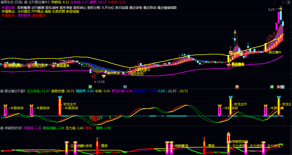The width and height of the screenshot is (292, 155).
Task: Click the 牛启动: 0.00 value
Action: click(x=117, y=2)
